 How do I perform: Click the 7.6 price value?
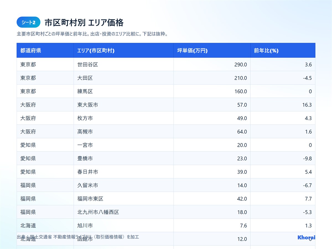coord(243,225)
